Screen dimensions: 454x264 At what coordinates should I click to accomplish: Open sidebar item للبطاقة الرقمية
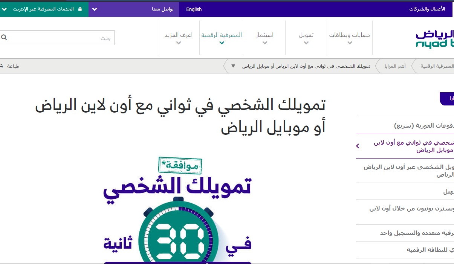(x=405, y=250)
